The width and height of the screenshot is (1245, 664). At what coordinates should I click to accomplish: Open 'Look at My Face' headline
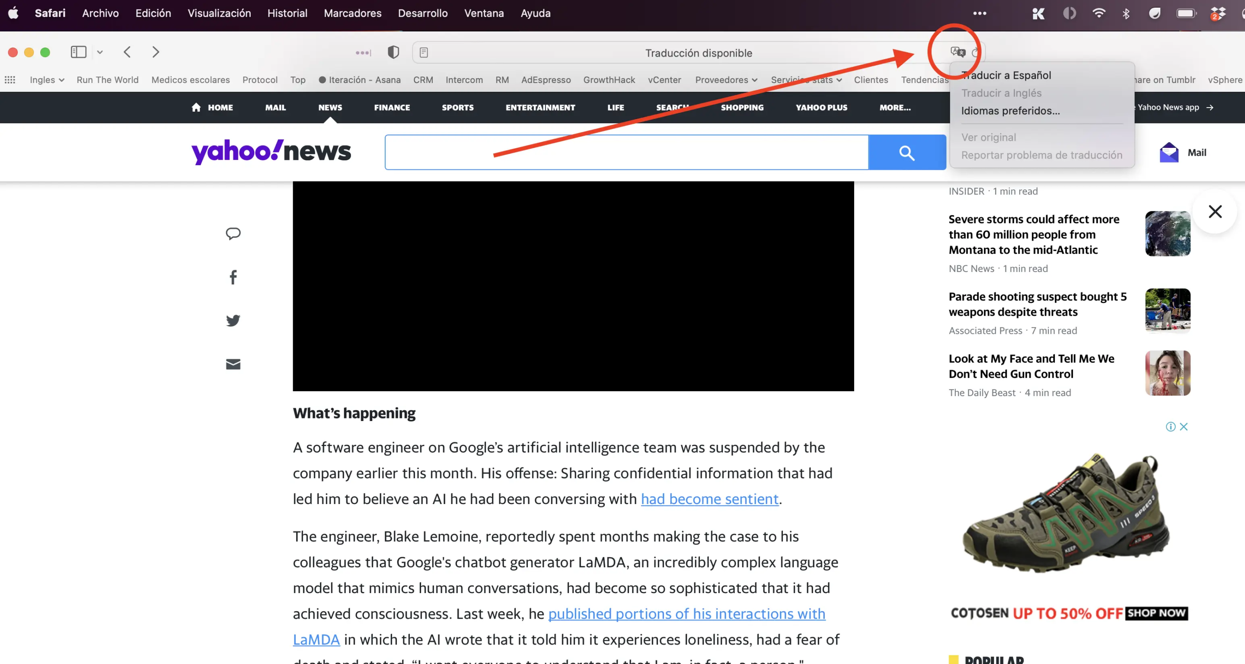1031,366
